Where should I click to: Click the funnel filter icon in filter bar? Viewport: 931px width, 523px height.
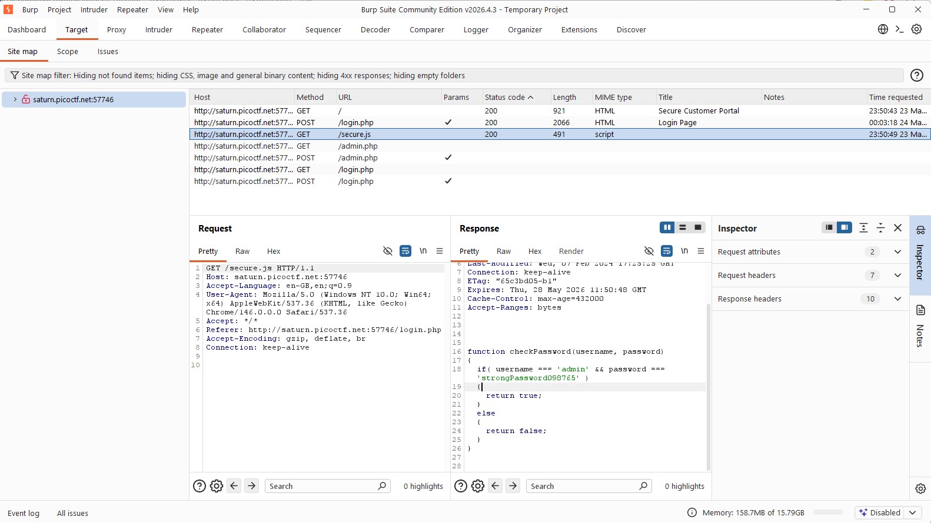(15, 75)
